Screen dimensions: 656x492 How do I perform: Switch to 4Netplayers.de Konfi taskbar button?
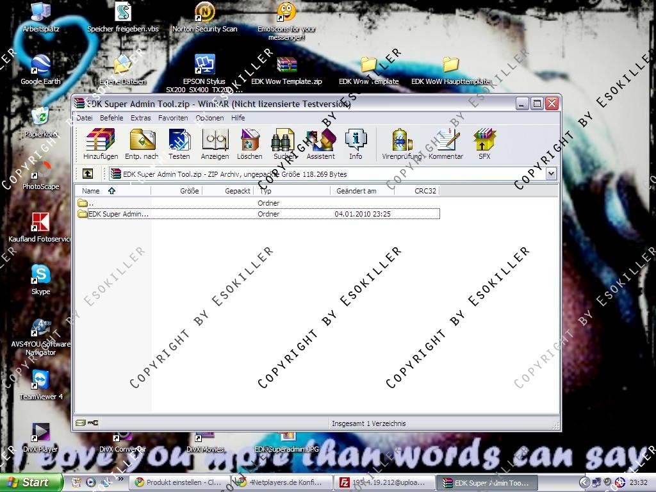coord(282,482)
